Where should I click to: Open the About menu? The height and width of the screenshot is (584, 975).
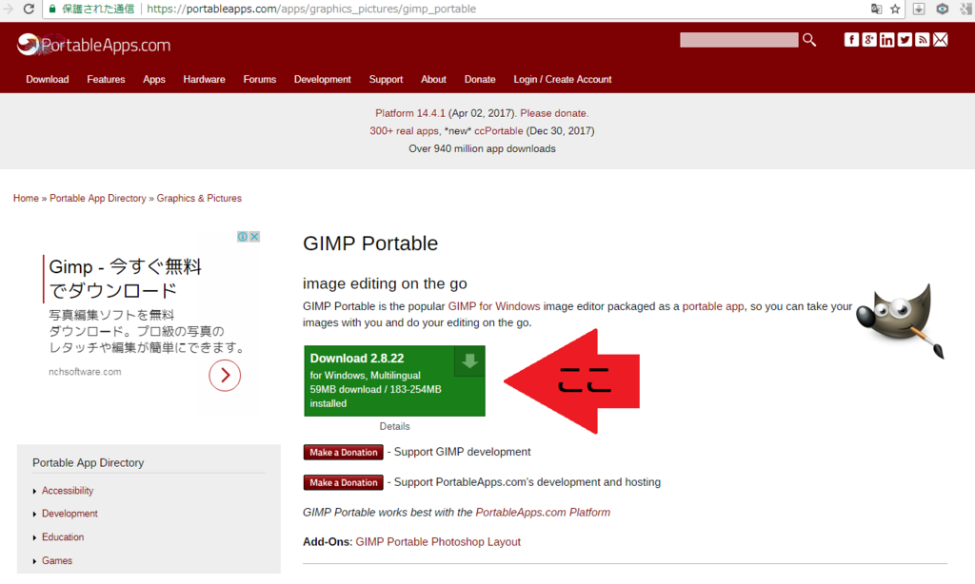point(433,80)
